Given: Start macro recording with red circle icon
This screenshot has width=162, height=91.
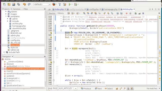Looking at the screenshot, I should click(x=127, y=13).
